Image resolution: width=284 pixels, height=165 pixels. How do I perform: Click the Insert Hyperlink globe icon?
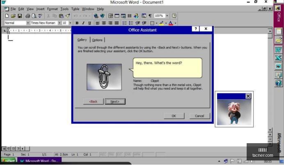(x=96, y=16)
